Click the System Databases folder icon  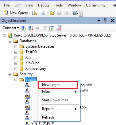point(21,46)
